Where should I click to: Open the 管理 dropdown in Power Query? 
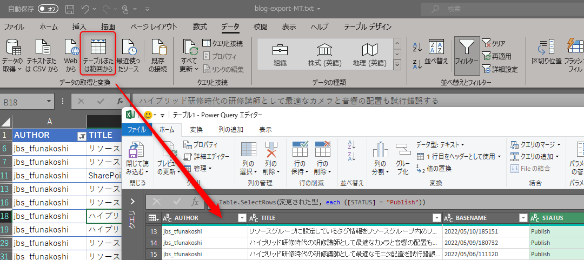197,169
